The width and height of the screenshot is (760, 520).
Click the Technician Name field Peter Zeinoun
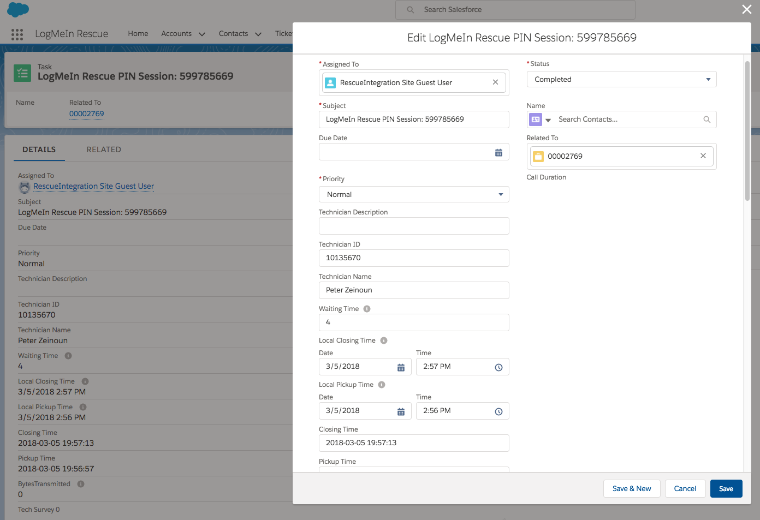414,290
